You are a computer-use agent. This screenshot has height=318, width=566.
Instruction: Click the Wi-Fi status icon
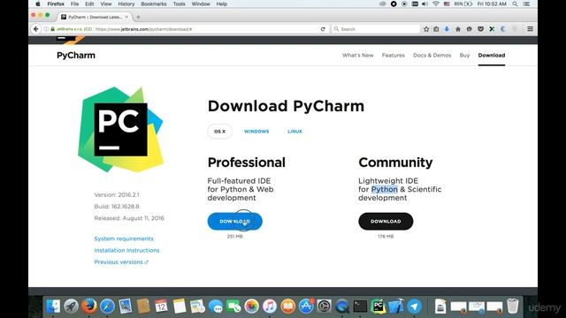[x=436, y=4]
